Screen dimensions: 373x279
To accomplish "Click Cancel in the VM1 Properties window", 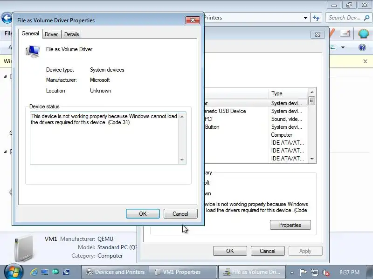I will click(268, 251).
